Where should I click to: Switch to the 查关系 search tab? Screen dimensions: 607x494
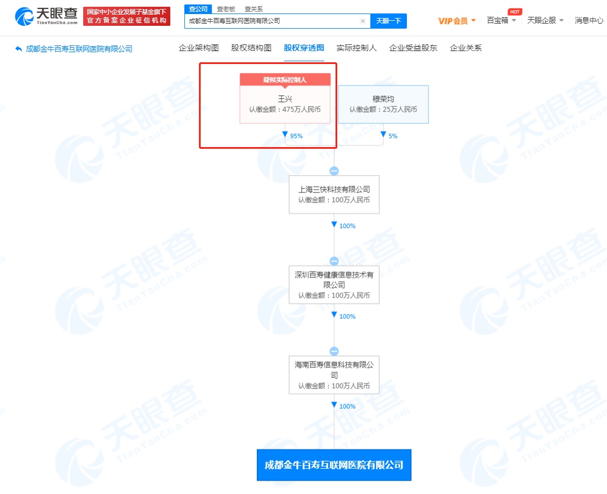254,9
